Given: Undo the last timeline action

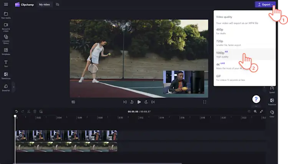Looking at the screenshot, I should click(x=17, y=111).
